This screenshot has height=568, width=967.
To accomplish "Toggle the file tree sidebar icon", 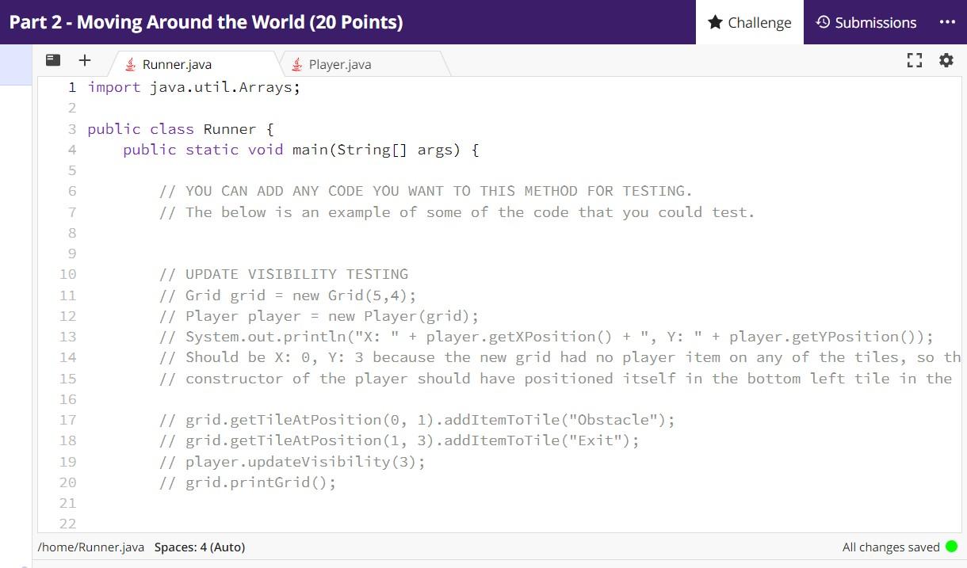I will (53, 59).
